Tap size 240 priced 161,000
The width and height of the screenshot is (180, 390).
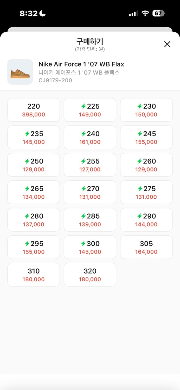pos(90,138)
